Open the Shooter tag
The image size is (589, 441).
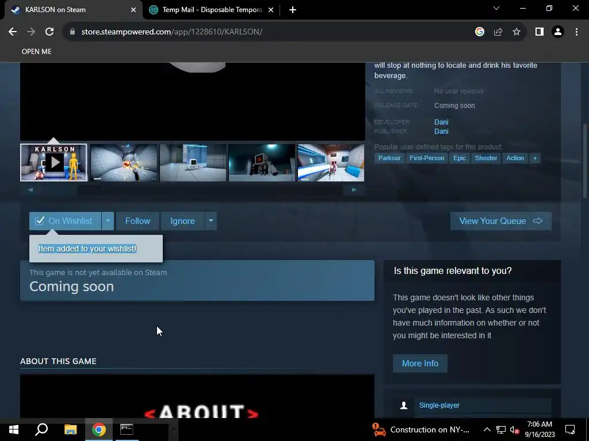(485, 158)
